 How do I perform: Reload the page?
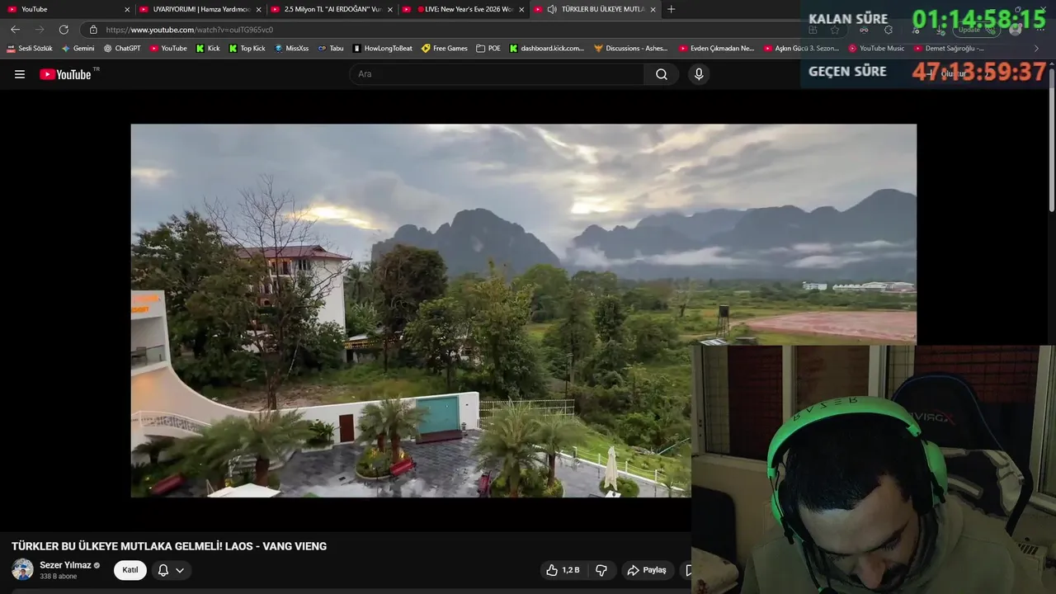[x=64, y=30]
